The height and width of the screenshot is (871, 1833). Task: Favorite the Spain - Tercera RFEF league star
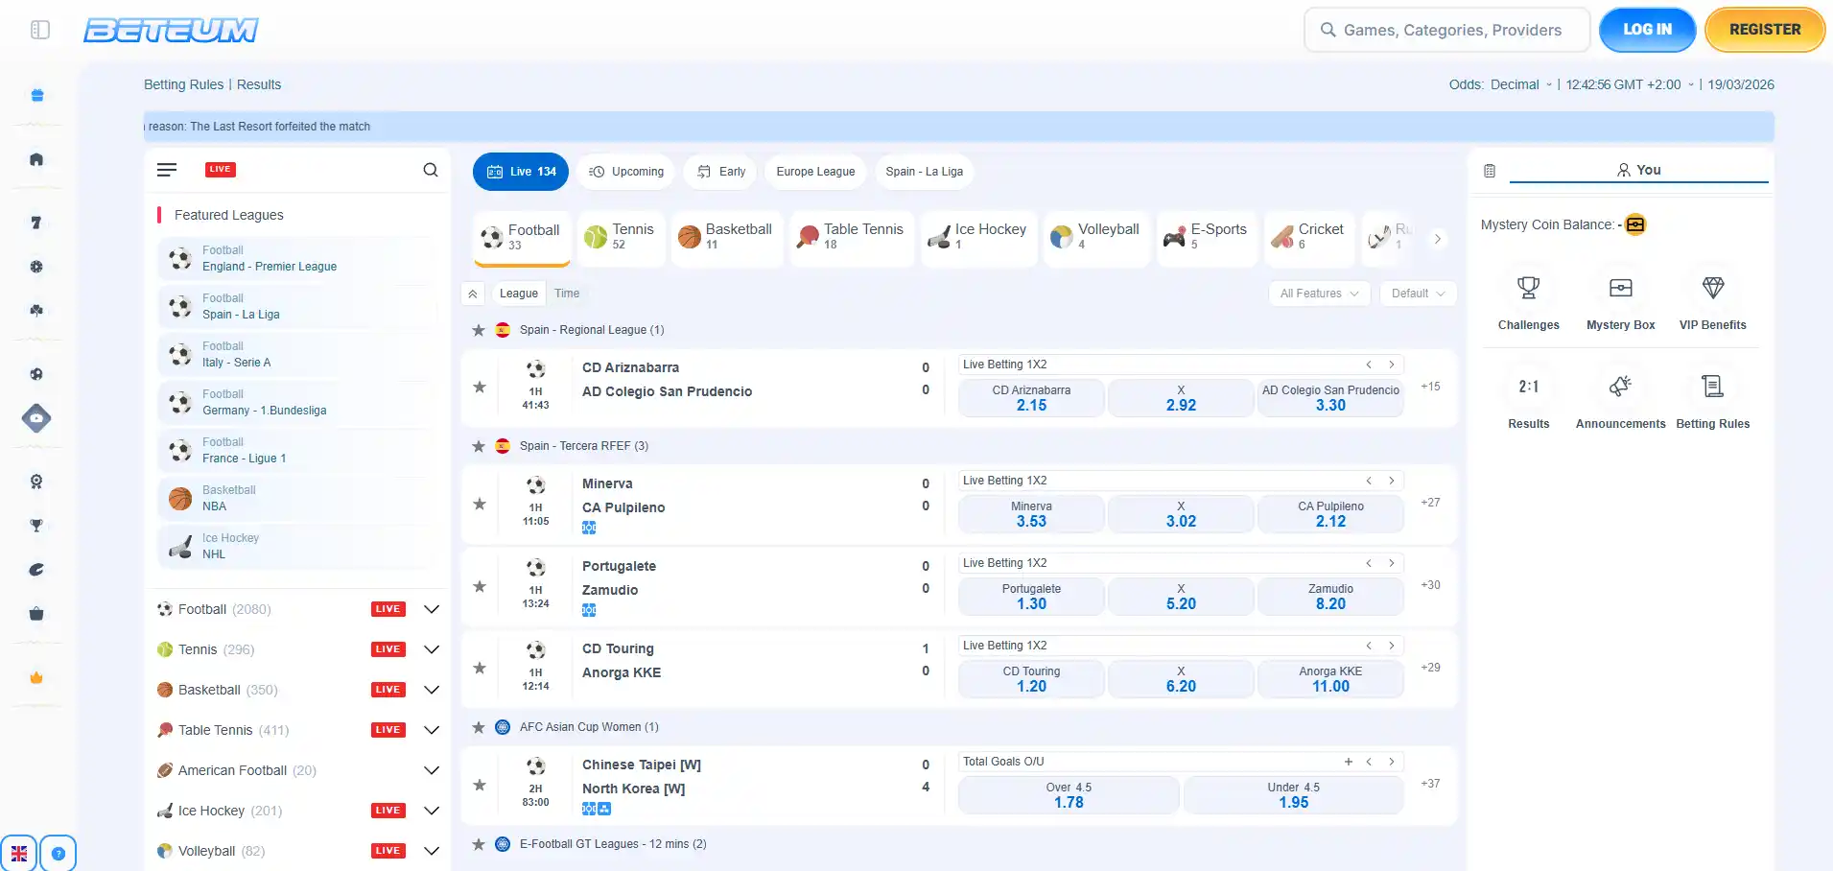(479, 446)
